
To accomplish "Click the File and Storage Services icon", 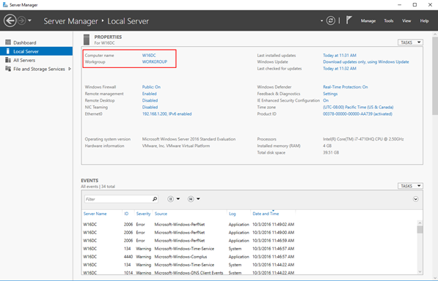I will click(x=8, y=69).
